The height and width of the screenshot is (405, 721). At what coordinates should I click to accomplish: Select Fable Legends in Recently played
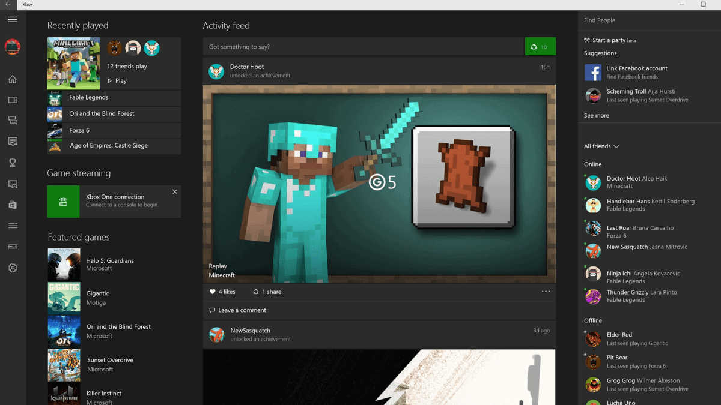tap(114, 97)
